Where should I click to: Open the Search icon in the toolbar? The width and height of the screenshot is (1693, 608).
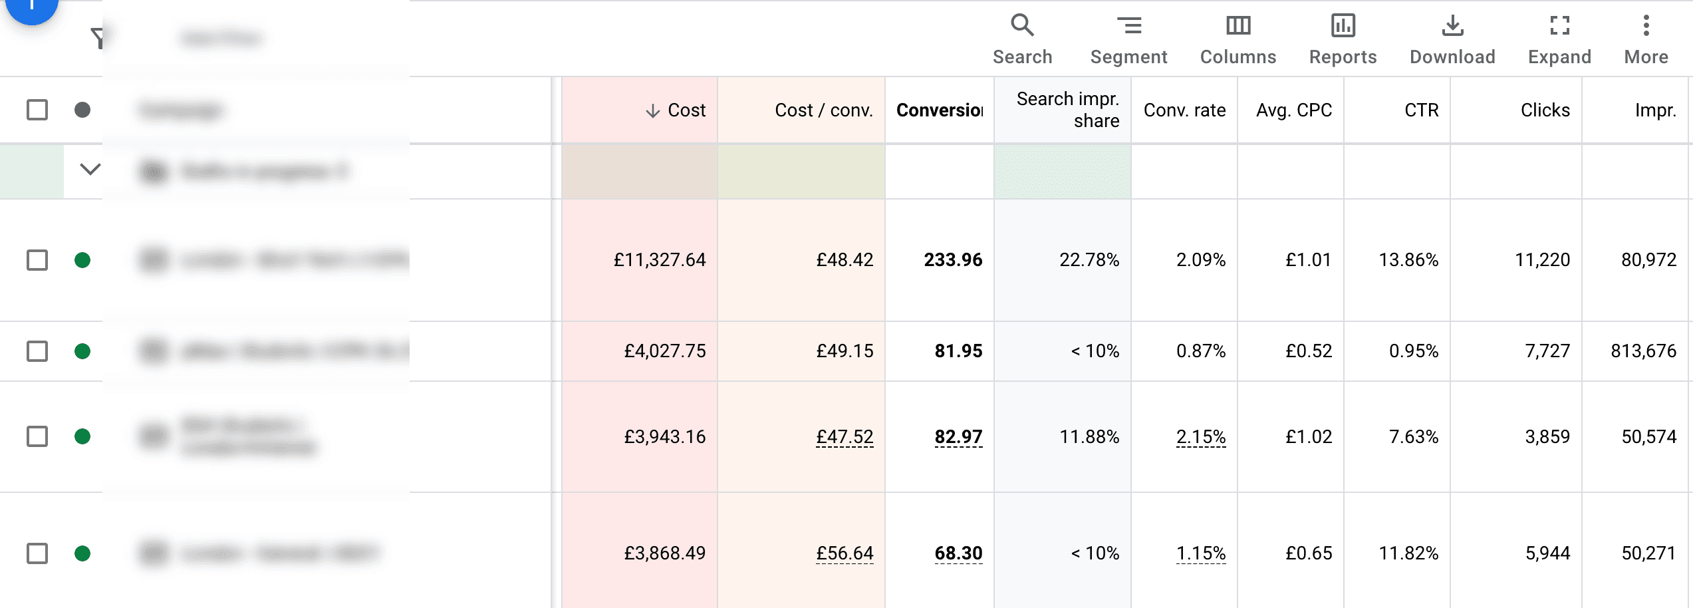pyautogui.click(x=1022, y=25)
